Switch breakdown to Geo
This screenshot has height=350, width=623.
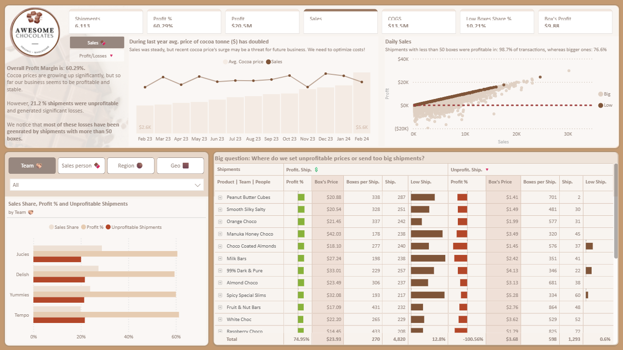180,166
